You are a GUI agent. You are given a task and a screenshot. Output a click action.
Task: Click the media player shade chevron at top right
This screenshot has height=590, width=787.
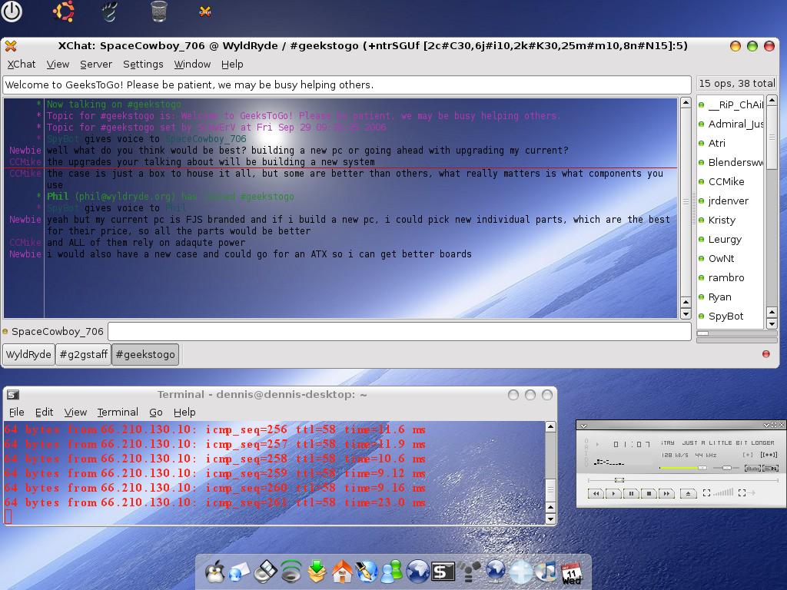tap(766, 426)
